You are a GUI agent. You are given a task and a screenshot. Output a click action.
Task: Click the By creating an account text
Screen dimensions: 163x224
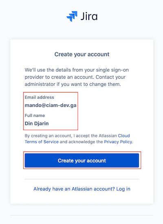(x=48, y=136)
